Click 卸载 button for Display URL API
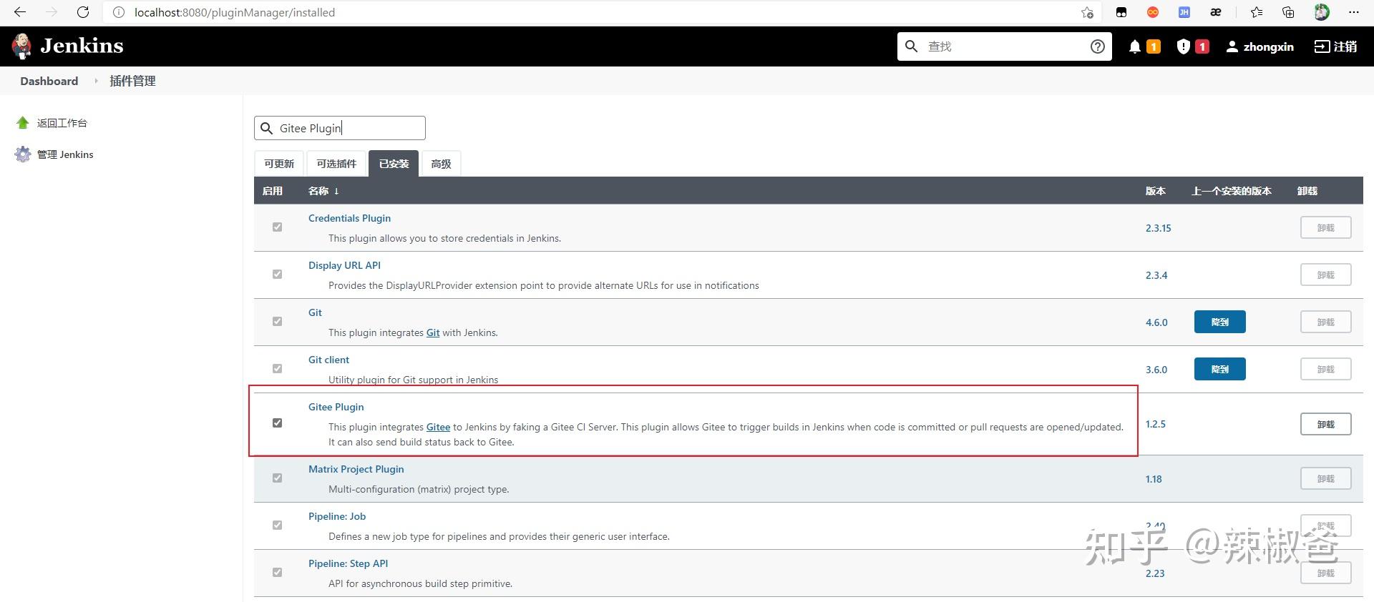 [x=1325, y=275]
